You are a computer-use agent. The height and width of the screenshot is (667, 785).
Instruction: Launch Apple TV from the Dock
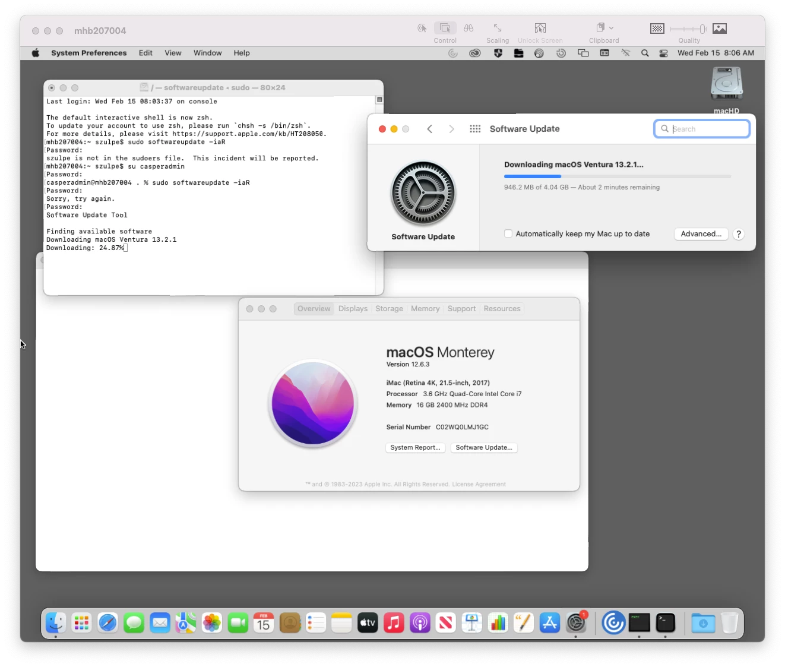coord(368,622)
